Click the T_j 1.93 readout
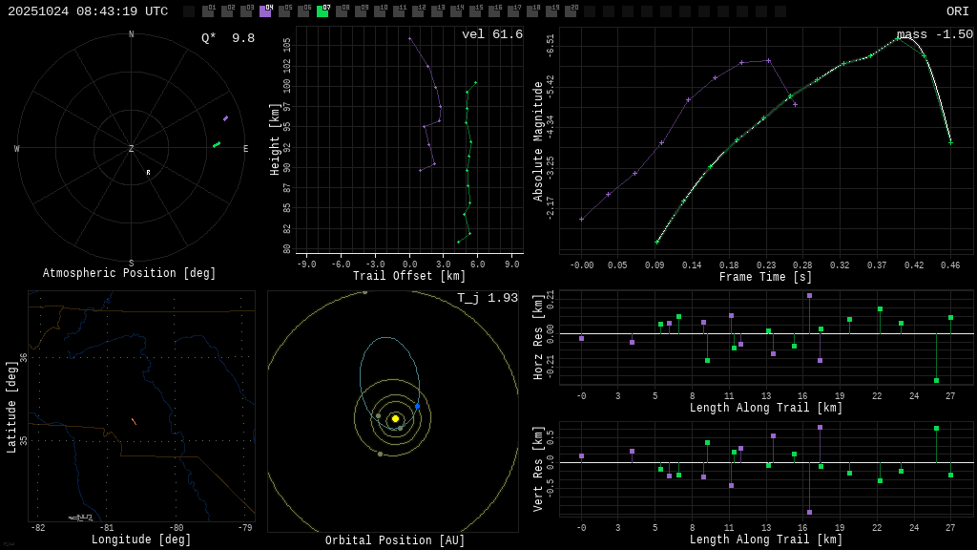The image size is (977, 550). [x=487, y=299]
